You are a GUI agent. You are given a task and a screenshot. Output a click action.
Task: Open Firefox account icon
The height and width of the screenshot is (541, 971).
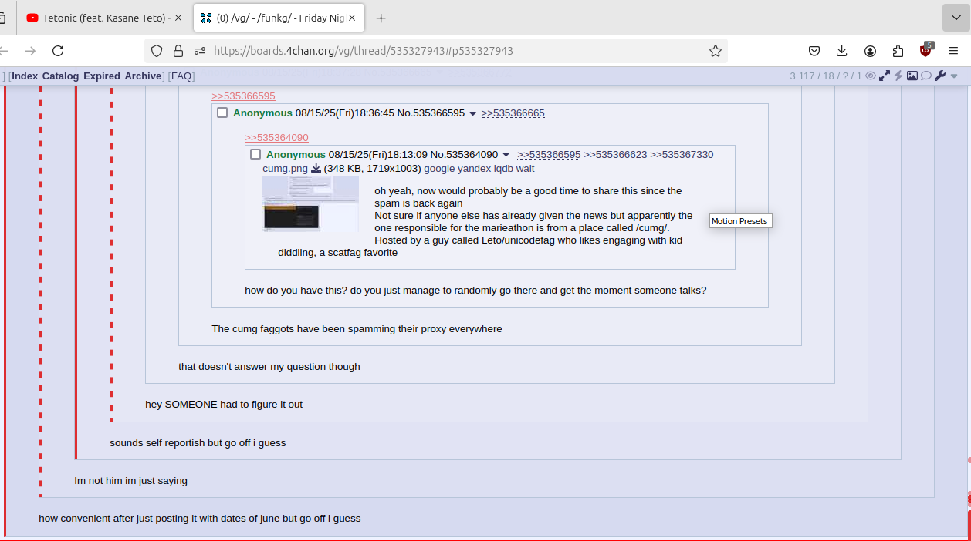pyautogui.click(x=870, y=51)
